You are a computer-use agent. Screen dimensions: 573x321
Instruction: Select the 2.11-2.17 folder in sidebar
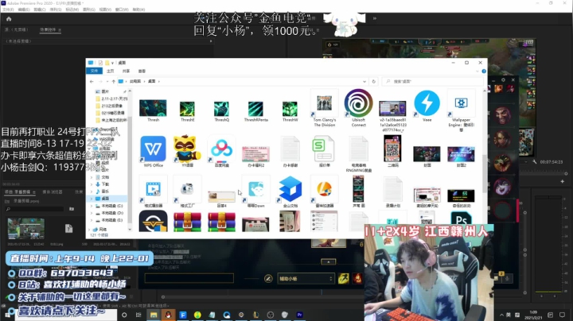click(111, 99)
